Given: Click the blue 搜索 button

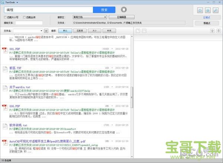Looking at the screenshot, I should tap(104, 10).
